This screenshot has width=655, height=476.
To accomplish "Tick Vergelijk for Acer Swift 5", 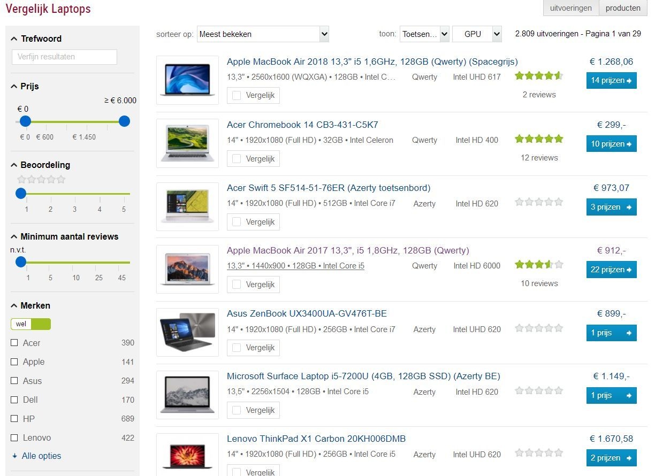I will [237, 221].
